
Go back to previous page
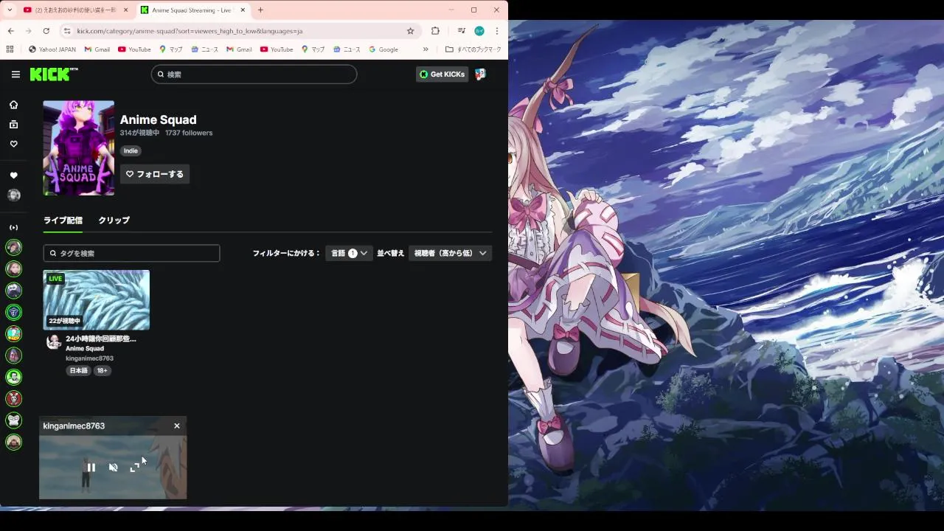[x=11, y=31]
